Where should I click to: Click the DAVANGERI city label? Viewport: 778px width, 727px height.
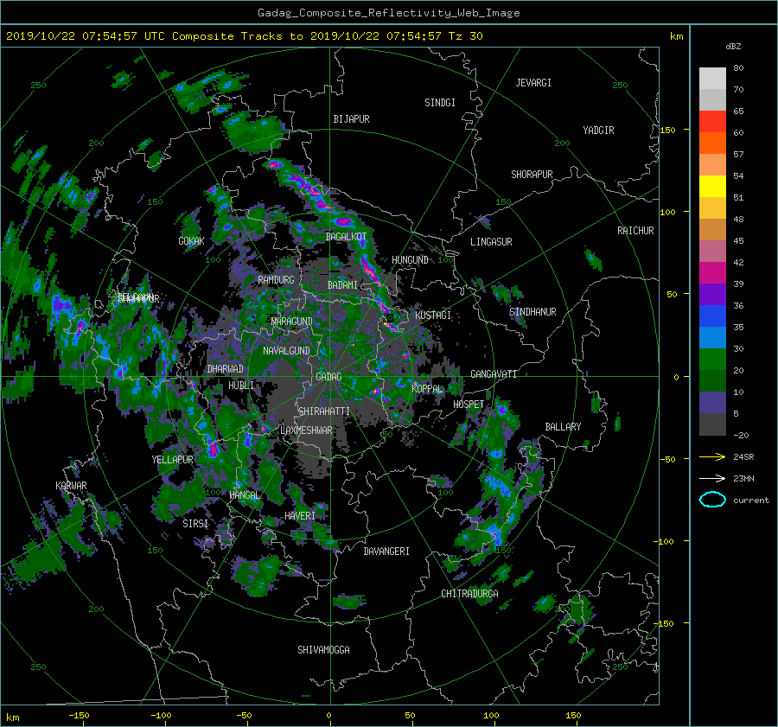386,552
